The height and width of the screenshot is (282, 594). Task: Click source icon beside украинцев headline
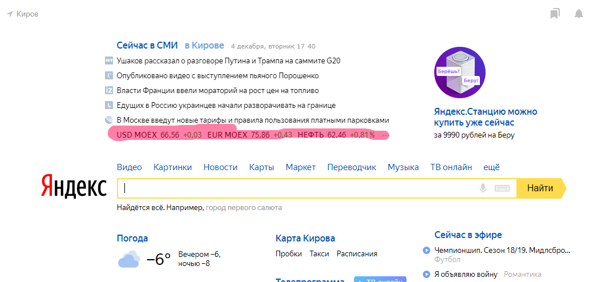click(x=109, y=106)
